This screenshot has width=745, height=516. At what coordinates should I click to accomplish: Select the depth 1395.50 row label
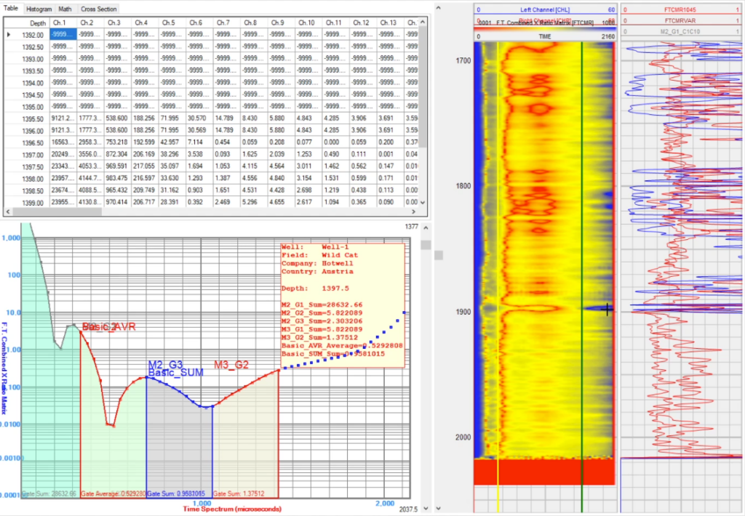[31, 118]
